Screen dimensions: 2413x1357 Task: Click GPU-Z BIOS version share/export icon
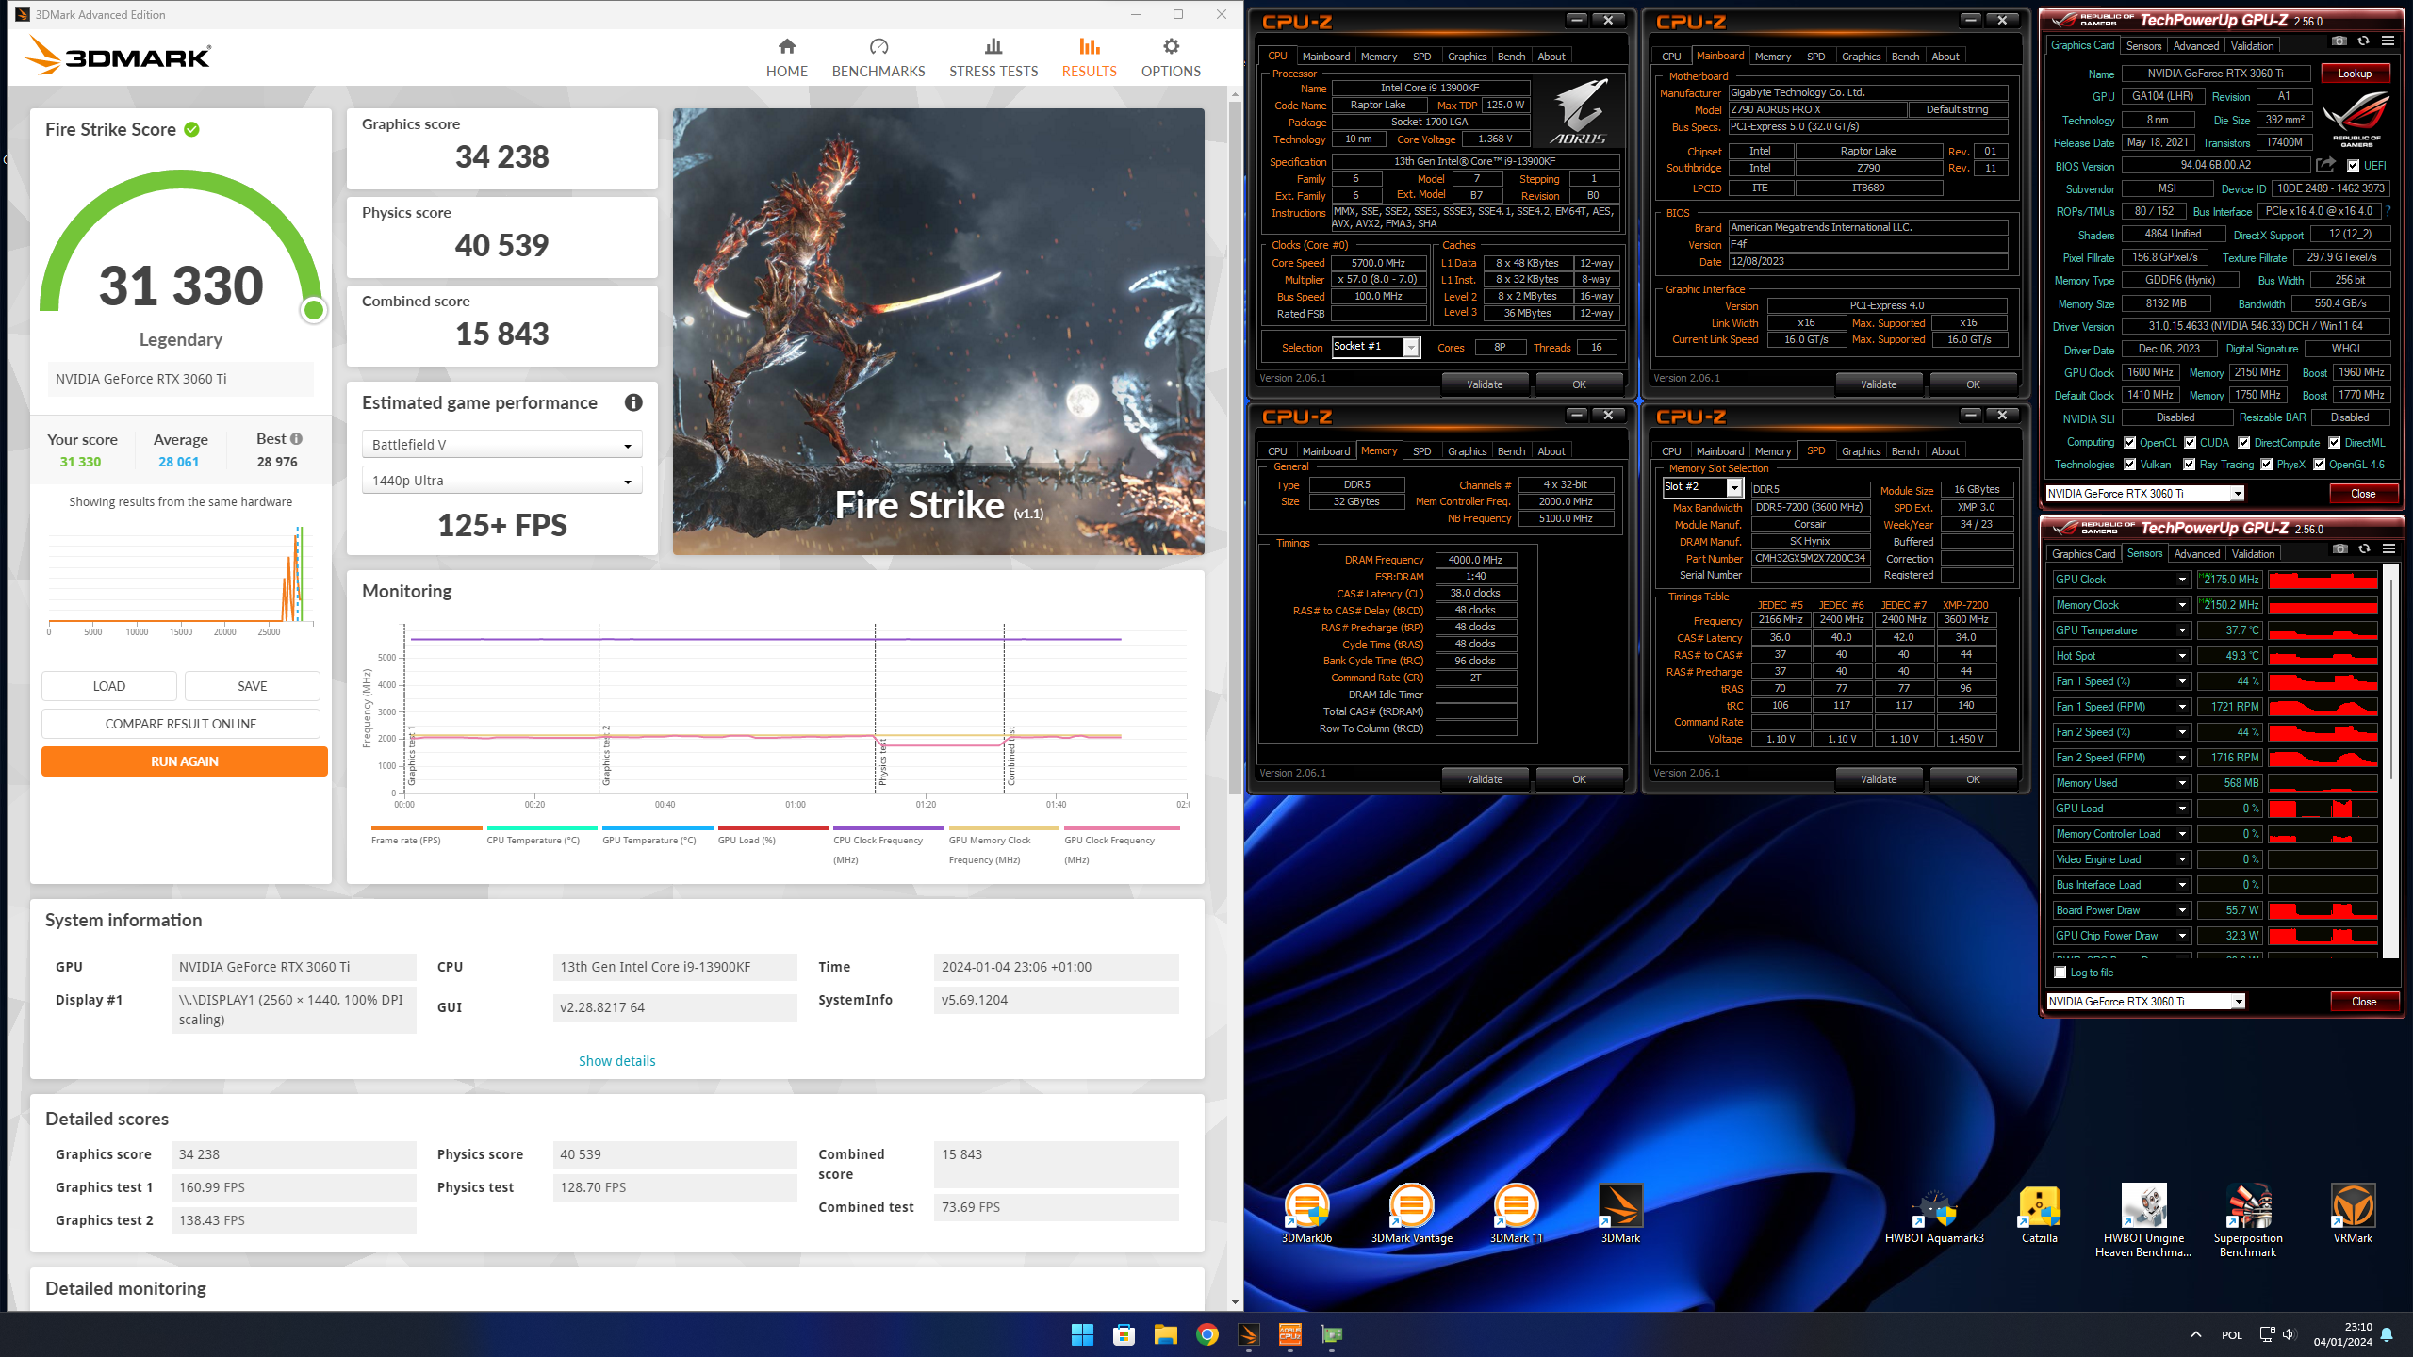tap(2325, 165)
